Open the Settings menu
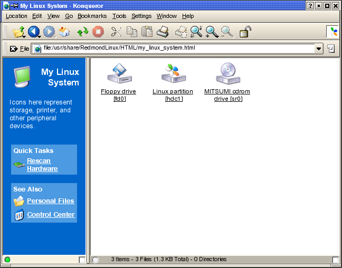Viewport: 342px width, 268px height. 141,16
